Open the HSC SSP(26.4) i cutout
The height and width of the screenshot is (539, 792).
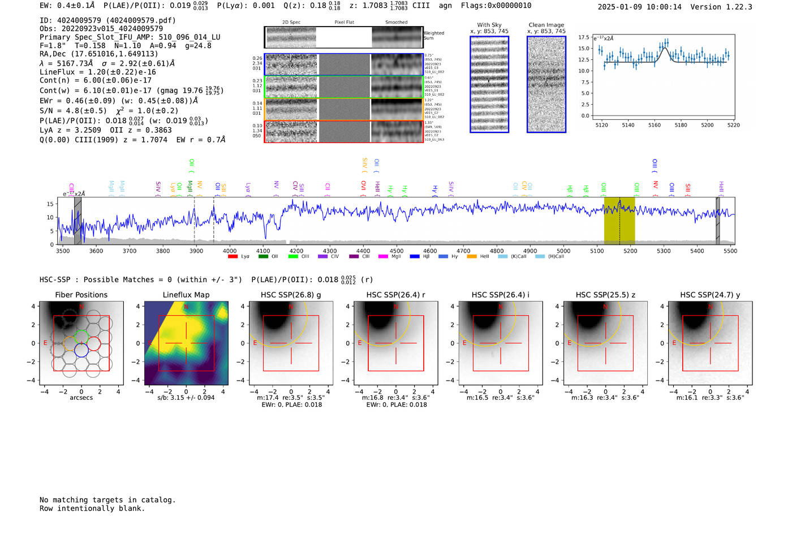pos(501,343)
